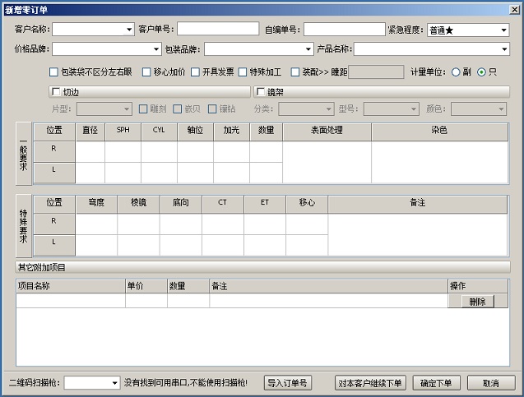Check the 装配>> checkbox
This screenshot has width=524, height=397.
(x=295, y=72)
